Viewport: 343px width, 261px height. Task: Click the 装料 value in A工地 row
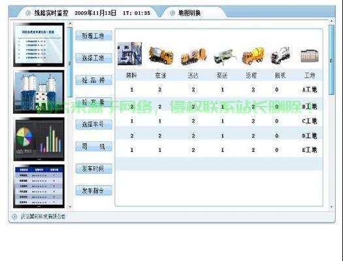pyautogui.click(x=132, y=90)
